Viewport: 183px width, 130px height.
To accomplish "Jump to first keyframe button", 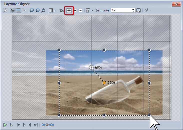I will tap(18, 125).
